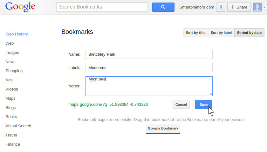Click the Google Bookmark bookmarklet

pos(163,129)
